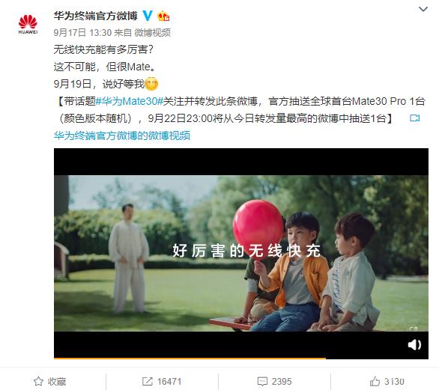Viewport: 439px width, 390px height.
Task: Click the 微博视频 source link
Action: (153, 33)
